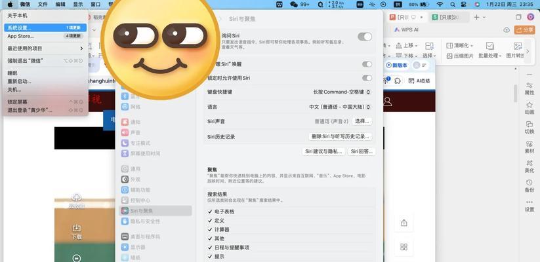Open the 语言 dropdown

point(340,107)
